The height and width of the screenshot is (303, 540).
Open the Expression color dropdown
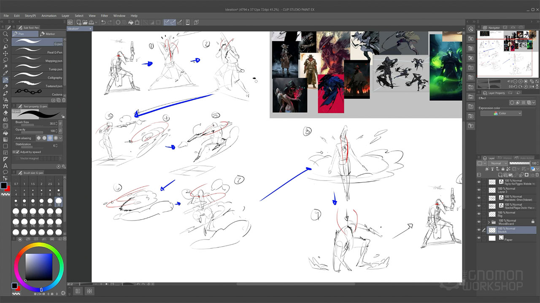[501, 113]
